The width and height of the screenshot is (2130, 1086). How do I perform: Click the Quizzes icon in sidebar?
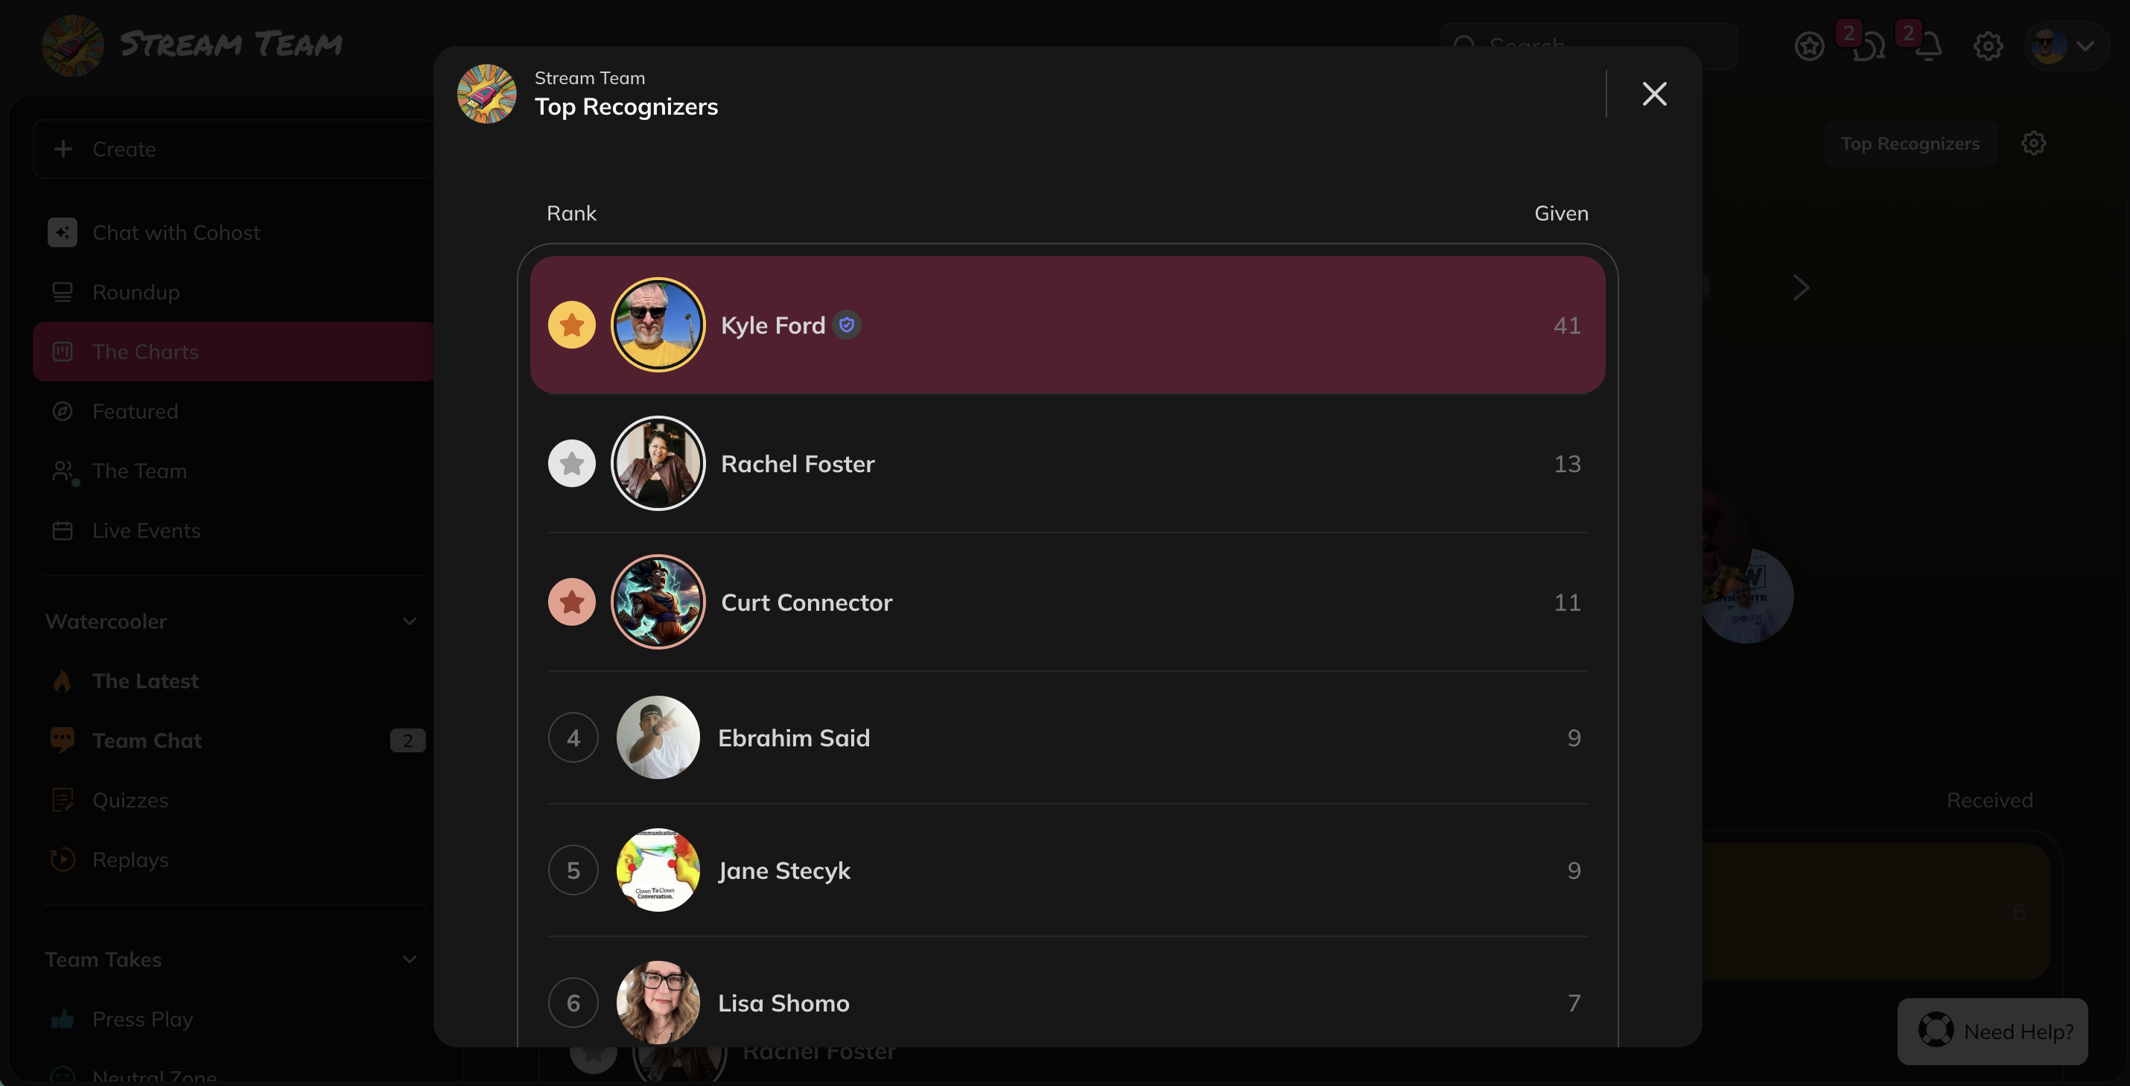(x=63, y=800)
